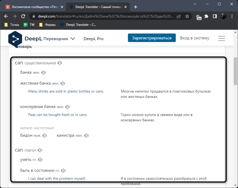The image size is (238, 188).
Task: Expand the Переводчик dropdown
Action: coord(73,38)
